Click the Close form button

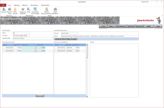coord(158,26)
